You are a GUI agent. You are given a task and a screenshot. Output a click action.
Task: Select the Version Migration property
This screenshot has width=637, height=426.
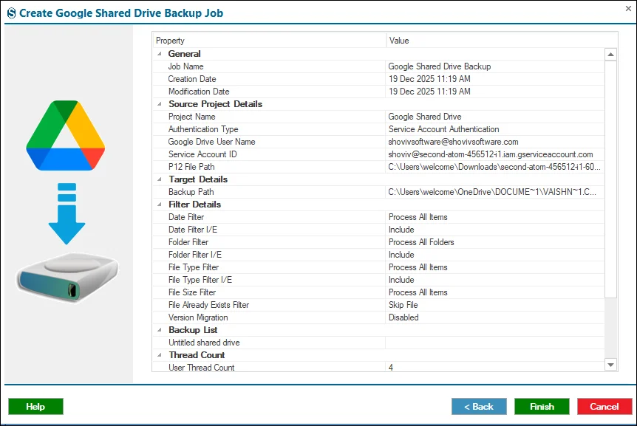[x=198, y=317]
